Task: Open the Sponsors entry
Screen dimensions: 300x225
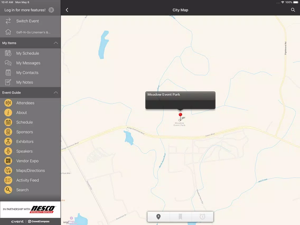Action: pos(30,132)
